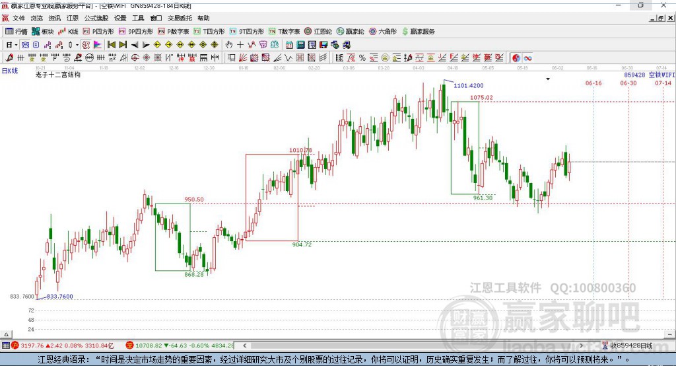Image resolution: width=676 pixels, height=366 pixels.
Task: Open the P数字表 tool
Action: coord(174,32)
